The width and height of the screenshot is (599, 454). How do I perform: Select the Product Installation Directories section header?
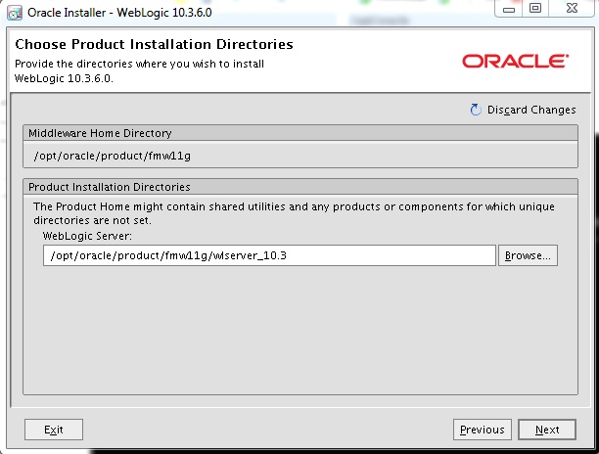pyautogui.click(x=110, y=187)
